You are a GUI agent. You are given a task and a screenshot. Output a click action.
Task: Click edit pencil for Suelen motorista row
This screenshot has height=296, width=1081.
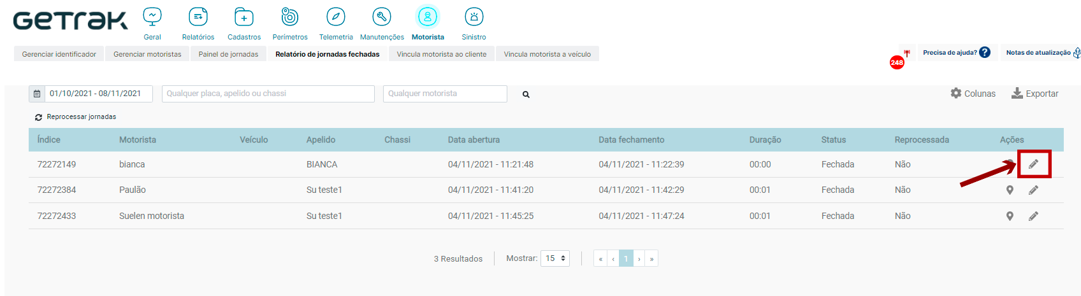coord(1033,216)
